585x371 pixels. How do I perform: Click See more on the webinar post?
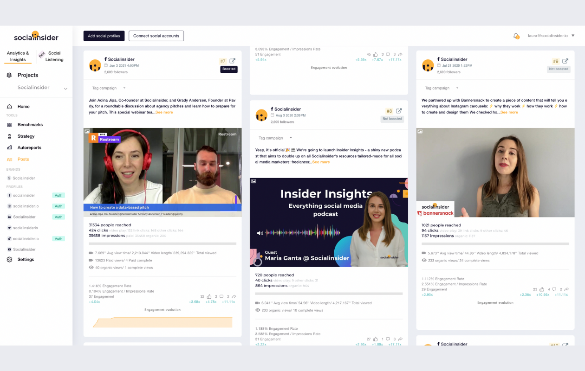click(x=164, y=112)
